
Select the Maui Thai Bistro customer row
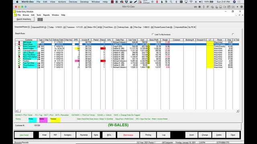tap(127, 55)
